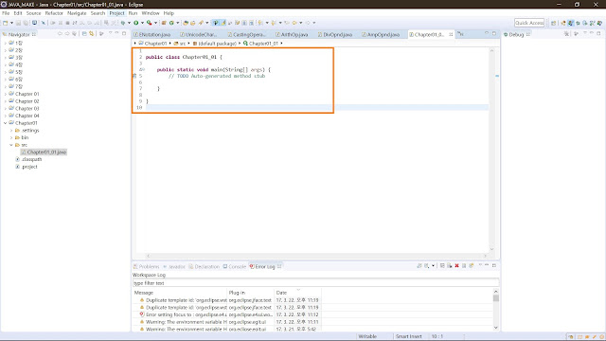Expand the Chapter 01 project in Navigator

click(x=5, y=94)
